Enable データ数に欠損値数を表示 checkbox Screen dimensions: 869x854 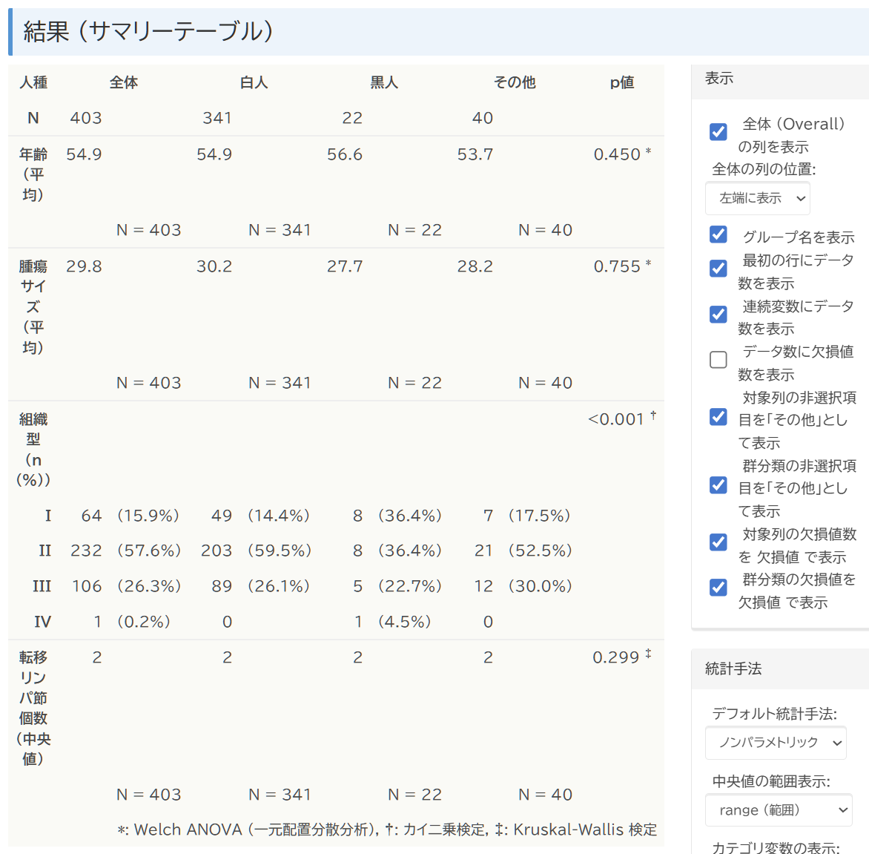(x=718, y=360)
